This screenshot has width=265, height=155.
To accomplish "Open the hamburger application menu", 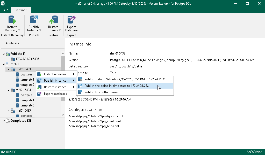I will point(5,10).
